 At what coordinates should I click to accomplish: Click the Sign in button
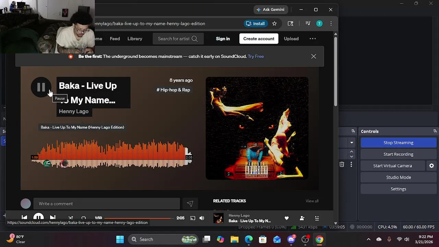223,39
